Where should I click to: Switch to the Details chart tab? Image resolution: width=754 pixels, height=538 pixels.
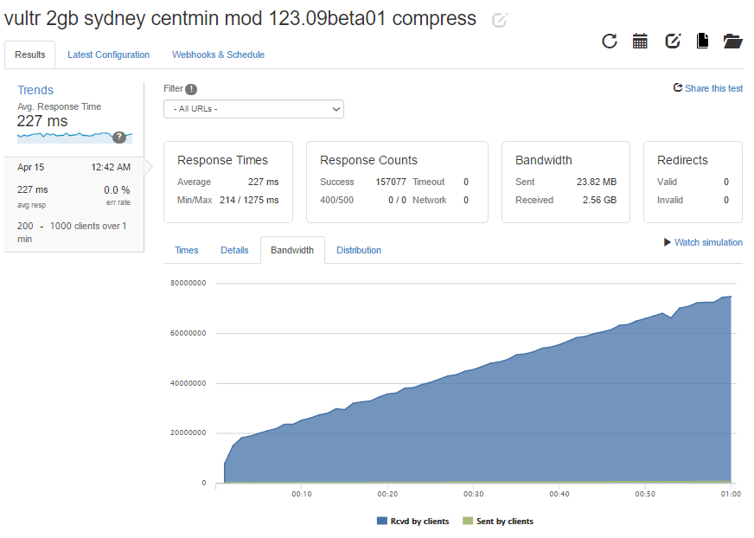(234, 250)
